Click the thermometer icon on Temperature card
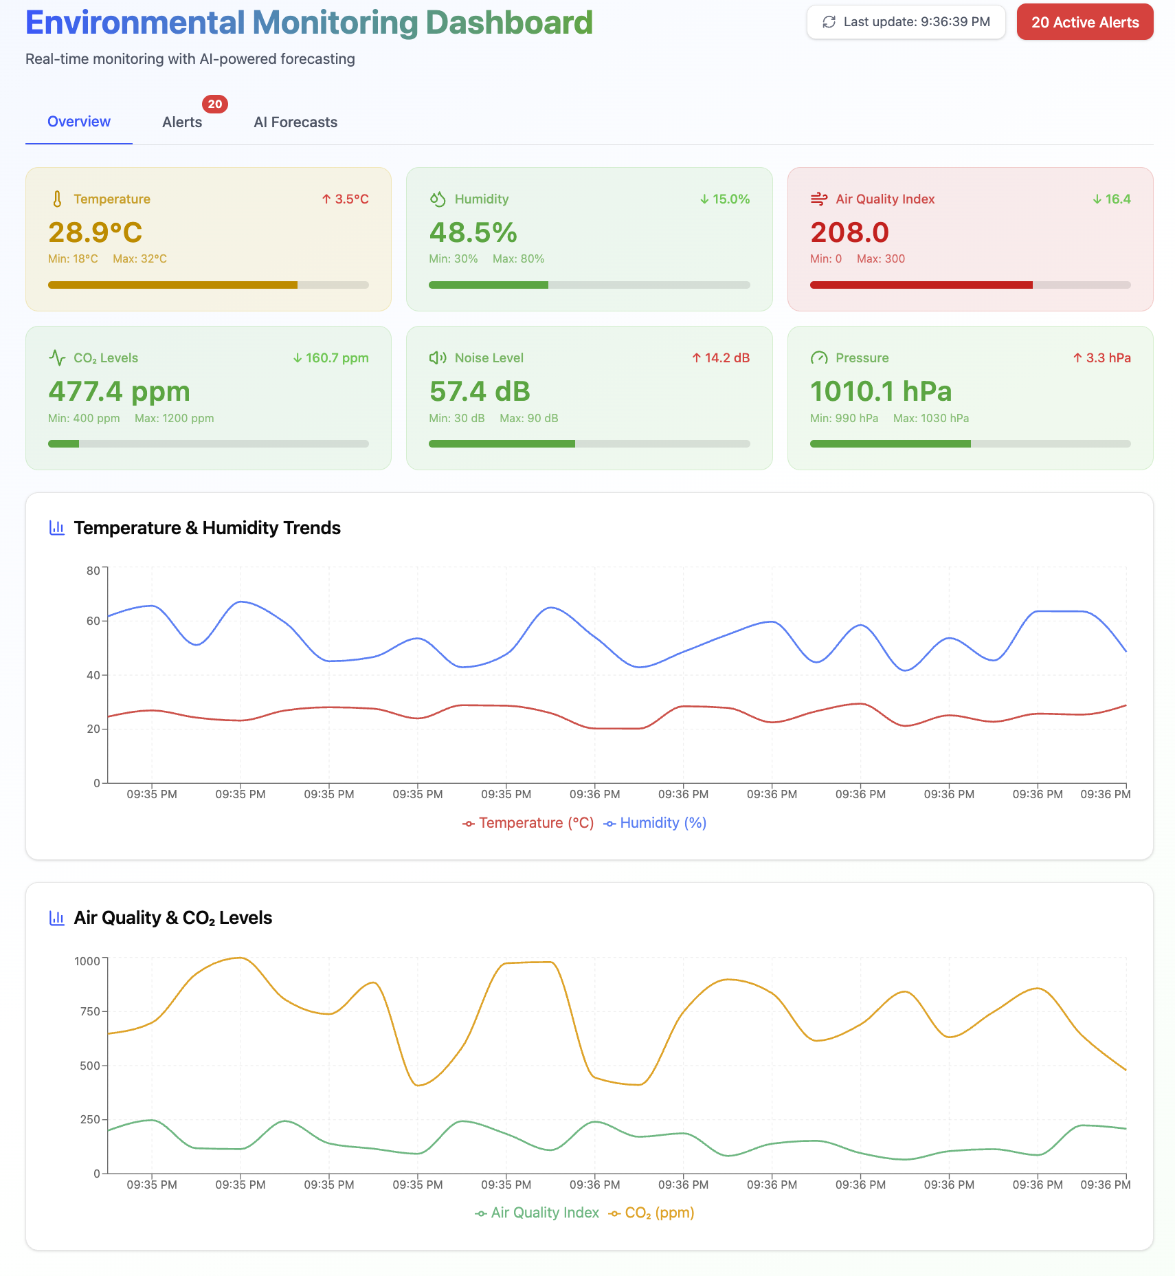This screenshot has height=1276, width=1175. tap(56, 199)
